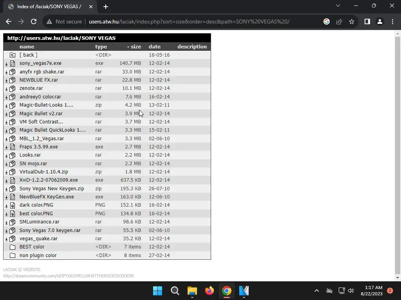Toggle sort order on the size column
The image size is (401, 300).
click(x=134, y=46)
